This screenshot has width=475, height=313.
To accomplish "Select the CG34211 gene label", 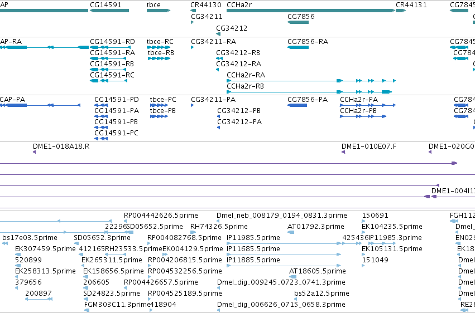I will [207, 17].
